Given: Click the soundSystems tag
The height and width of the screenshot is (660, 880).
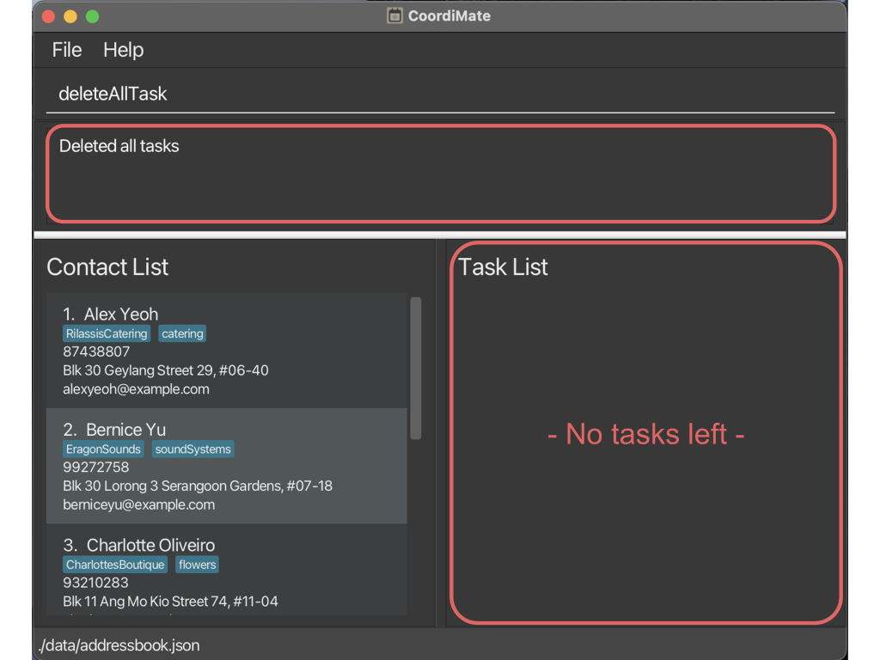Looking at the screenshot, I should (x=192, y=449).
